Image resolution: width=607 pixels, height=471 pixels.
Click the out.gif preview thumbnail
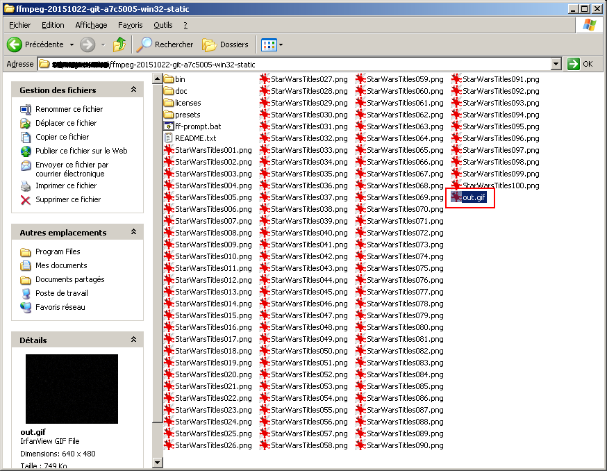(x=72, y=389)
